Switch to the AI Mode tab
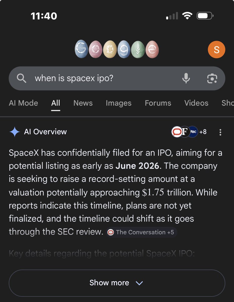Viewport: 234px width, 302px height. click(x=23, y=103)
